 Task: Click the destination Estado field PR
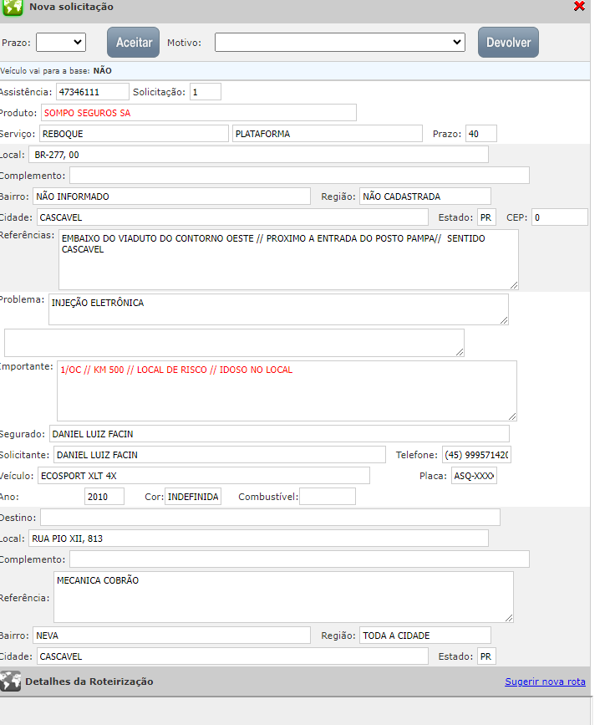point(486,656)
